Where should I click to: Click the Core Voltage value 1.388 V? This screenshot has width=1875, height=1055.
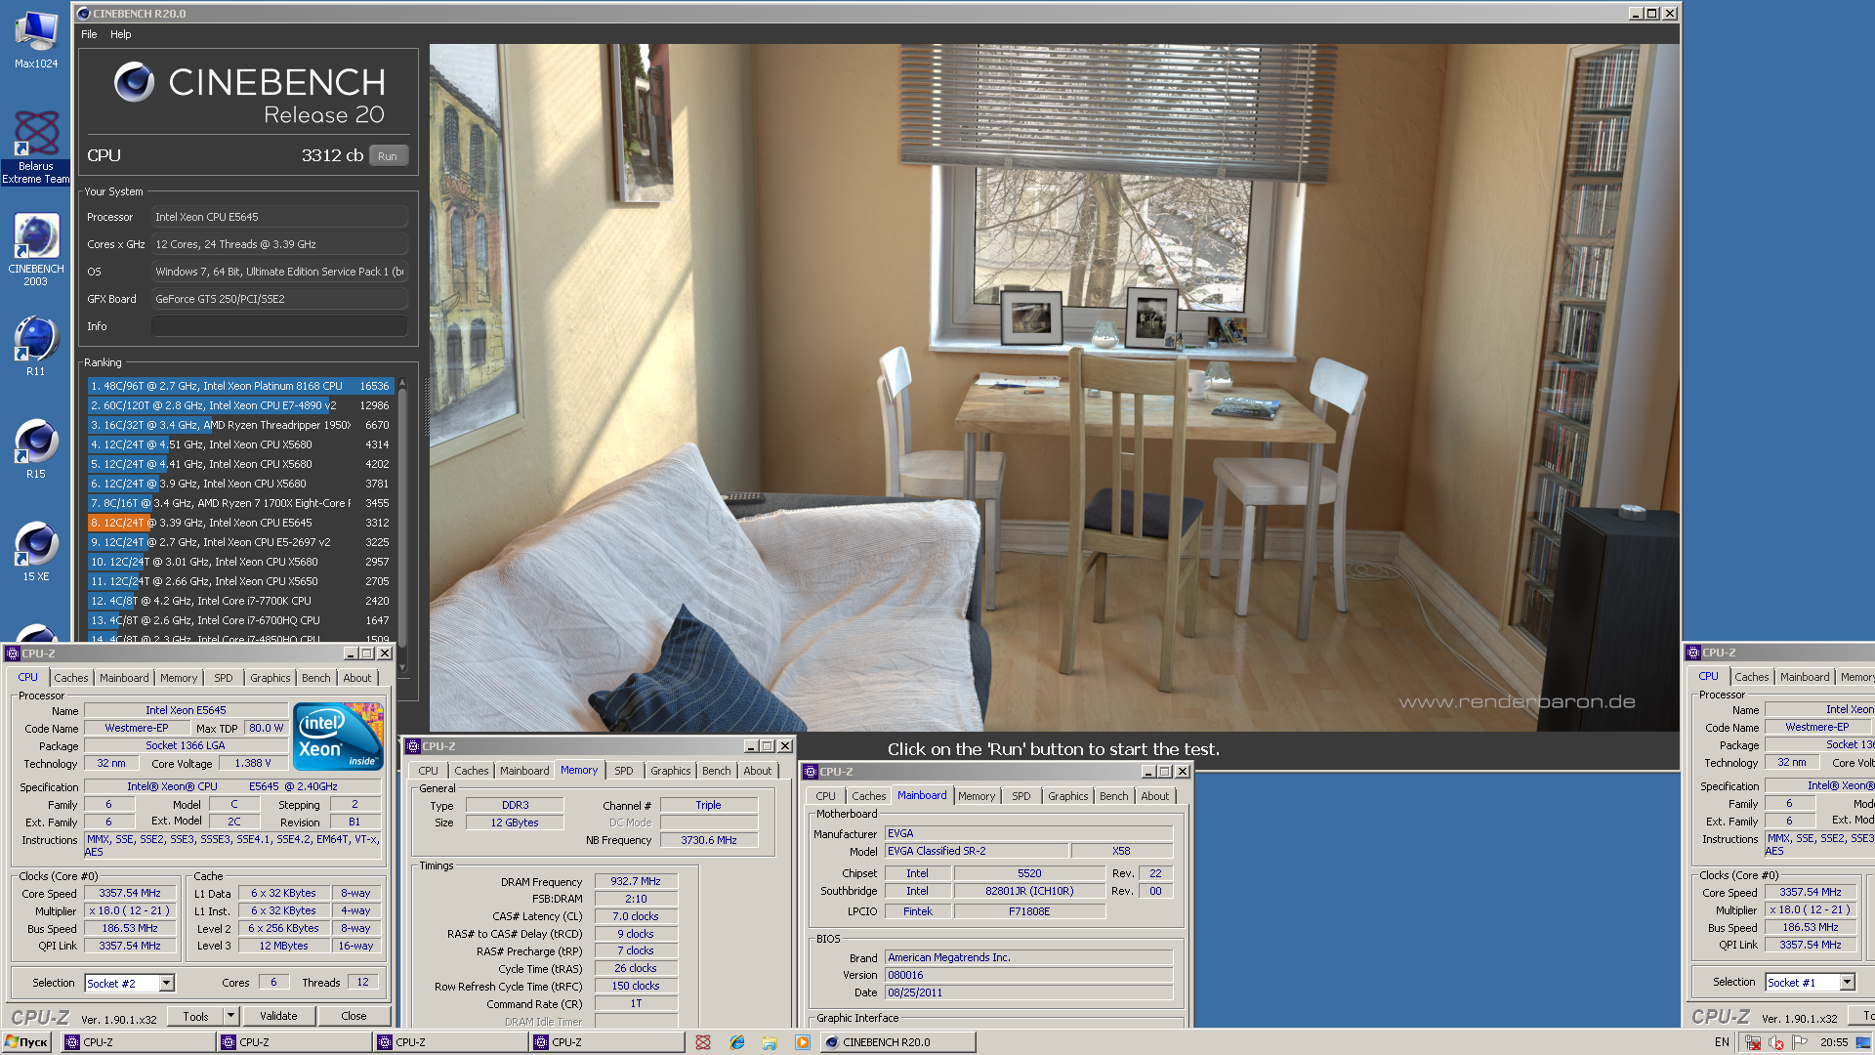coord(253,763)
